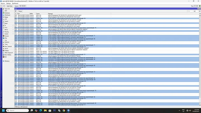201x113 pixels.
Task: Open the Files menu icon
Action: pos(4,38)
